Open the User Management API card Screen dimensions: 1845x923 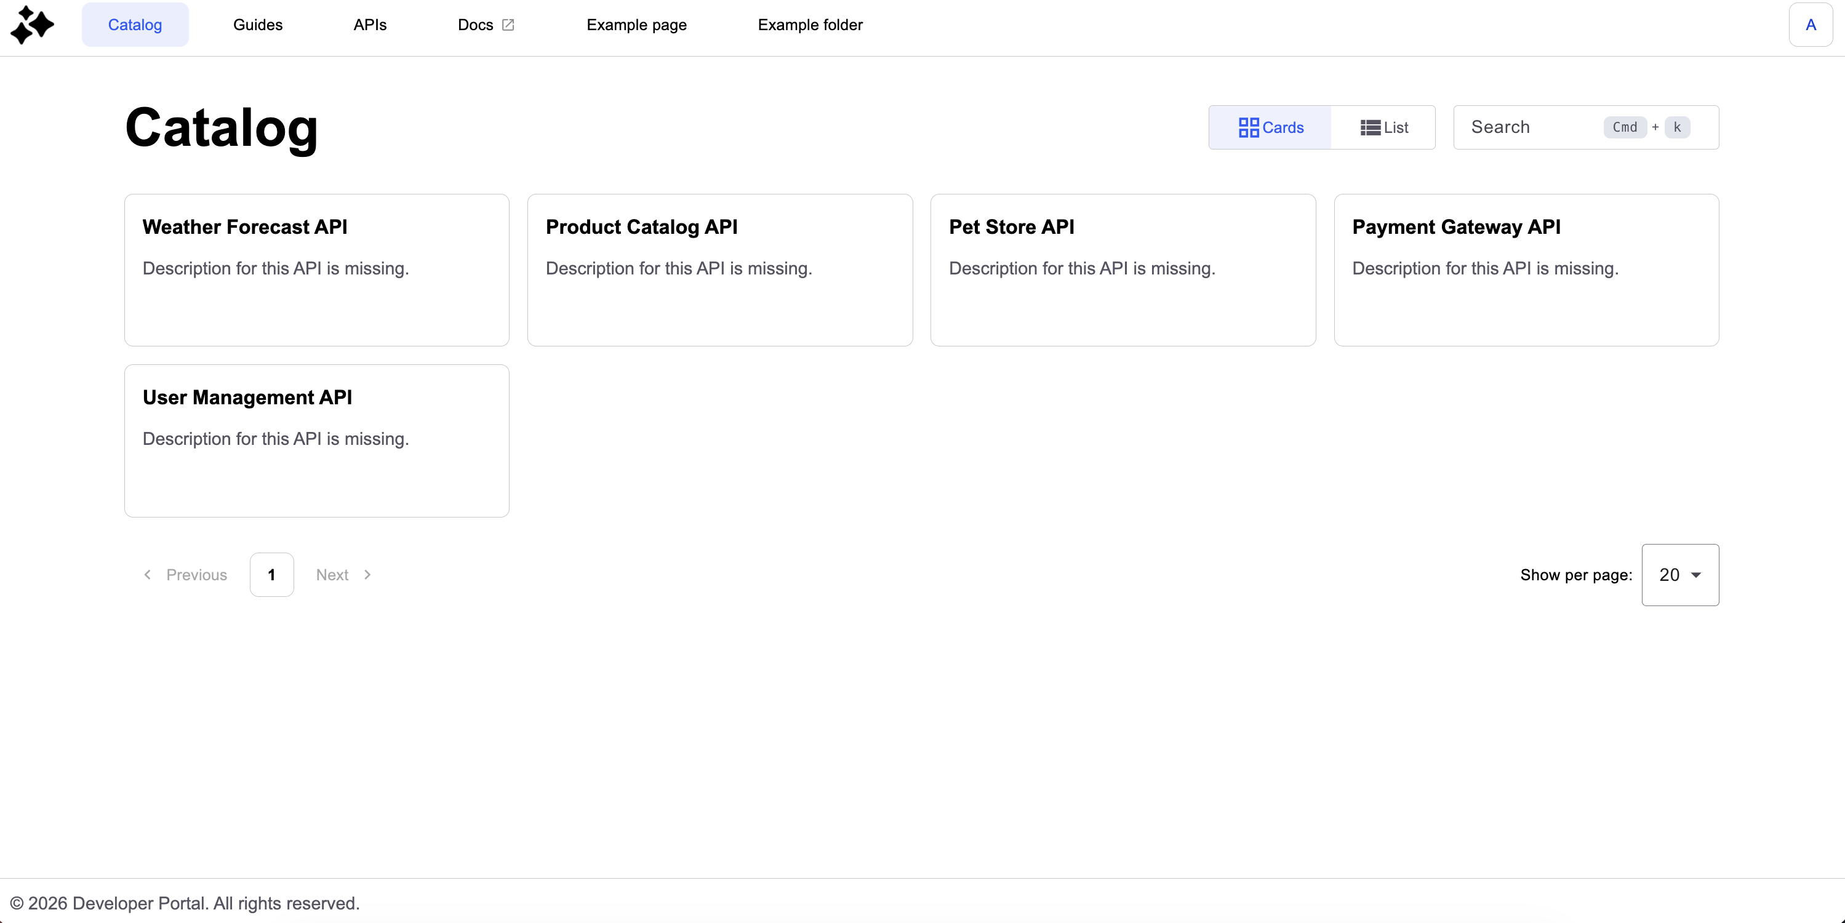click(x=316, y=441)
